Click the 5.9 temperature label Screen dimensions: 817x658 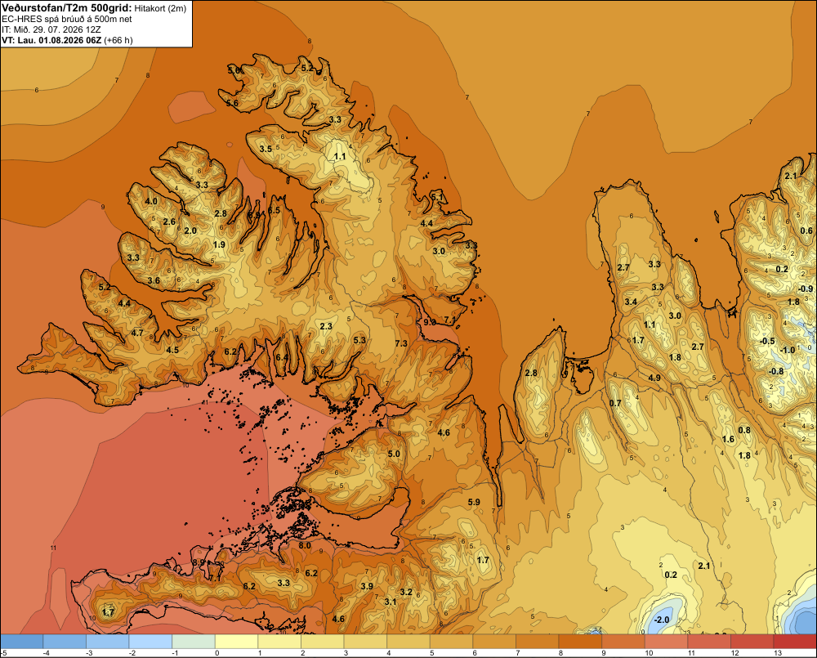[474, 502]
